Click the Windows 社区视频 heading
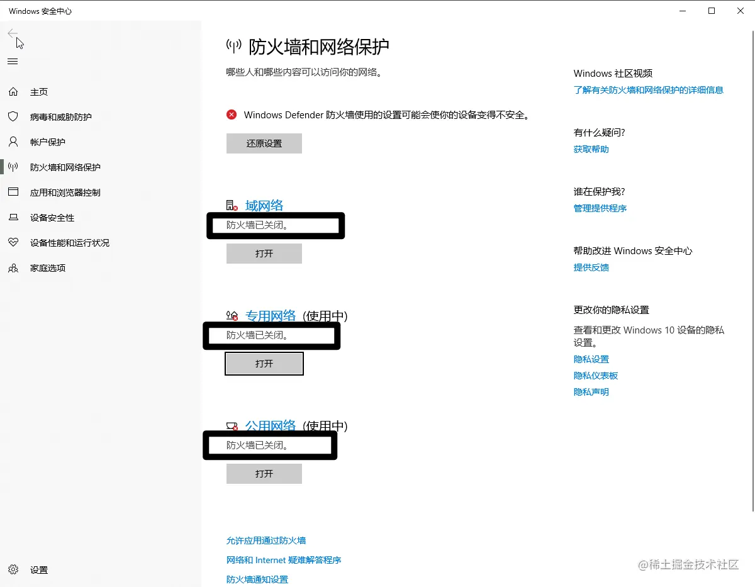Viewport: 755px width, 587px height. (x=613, y=74)
